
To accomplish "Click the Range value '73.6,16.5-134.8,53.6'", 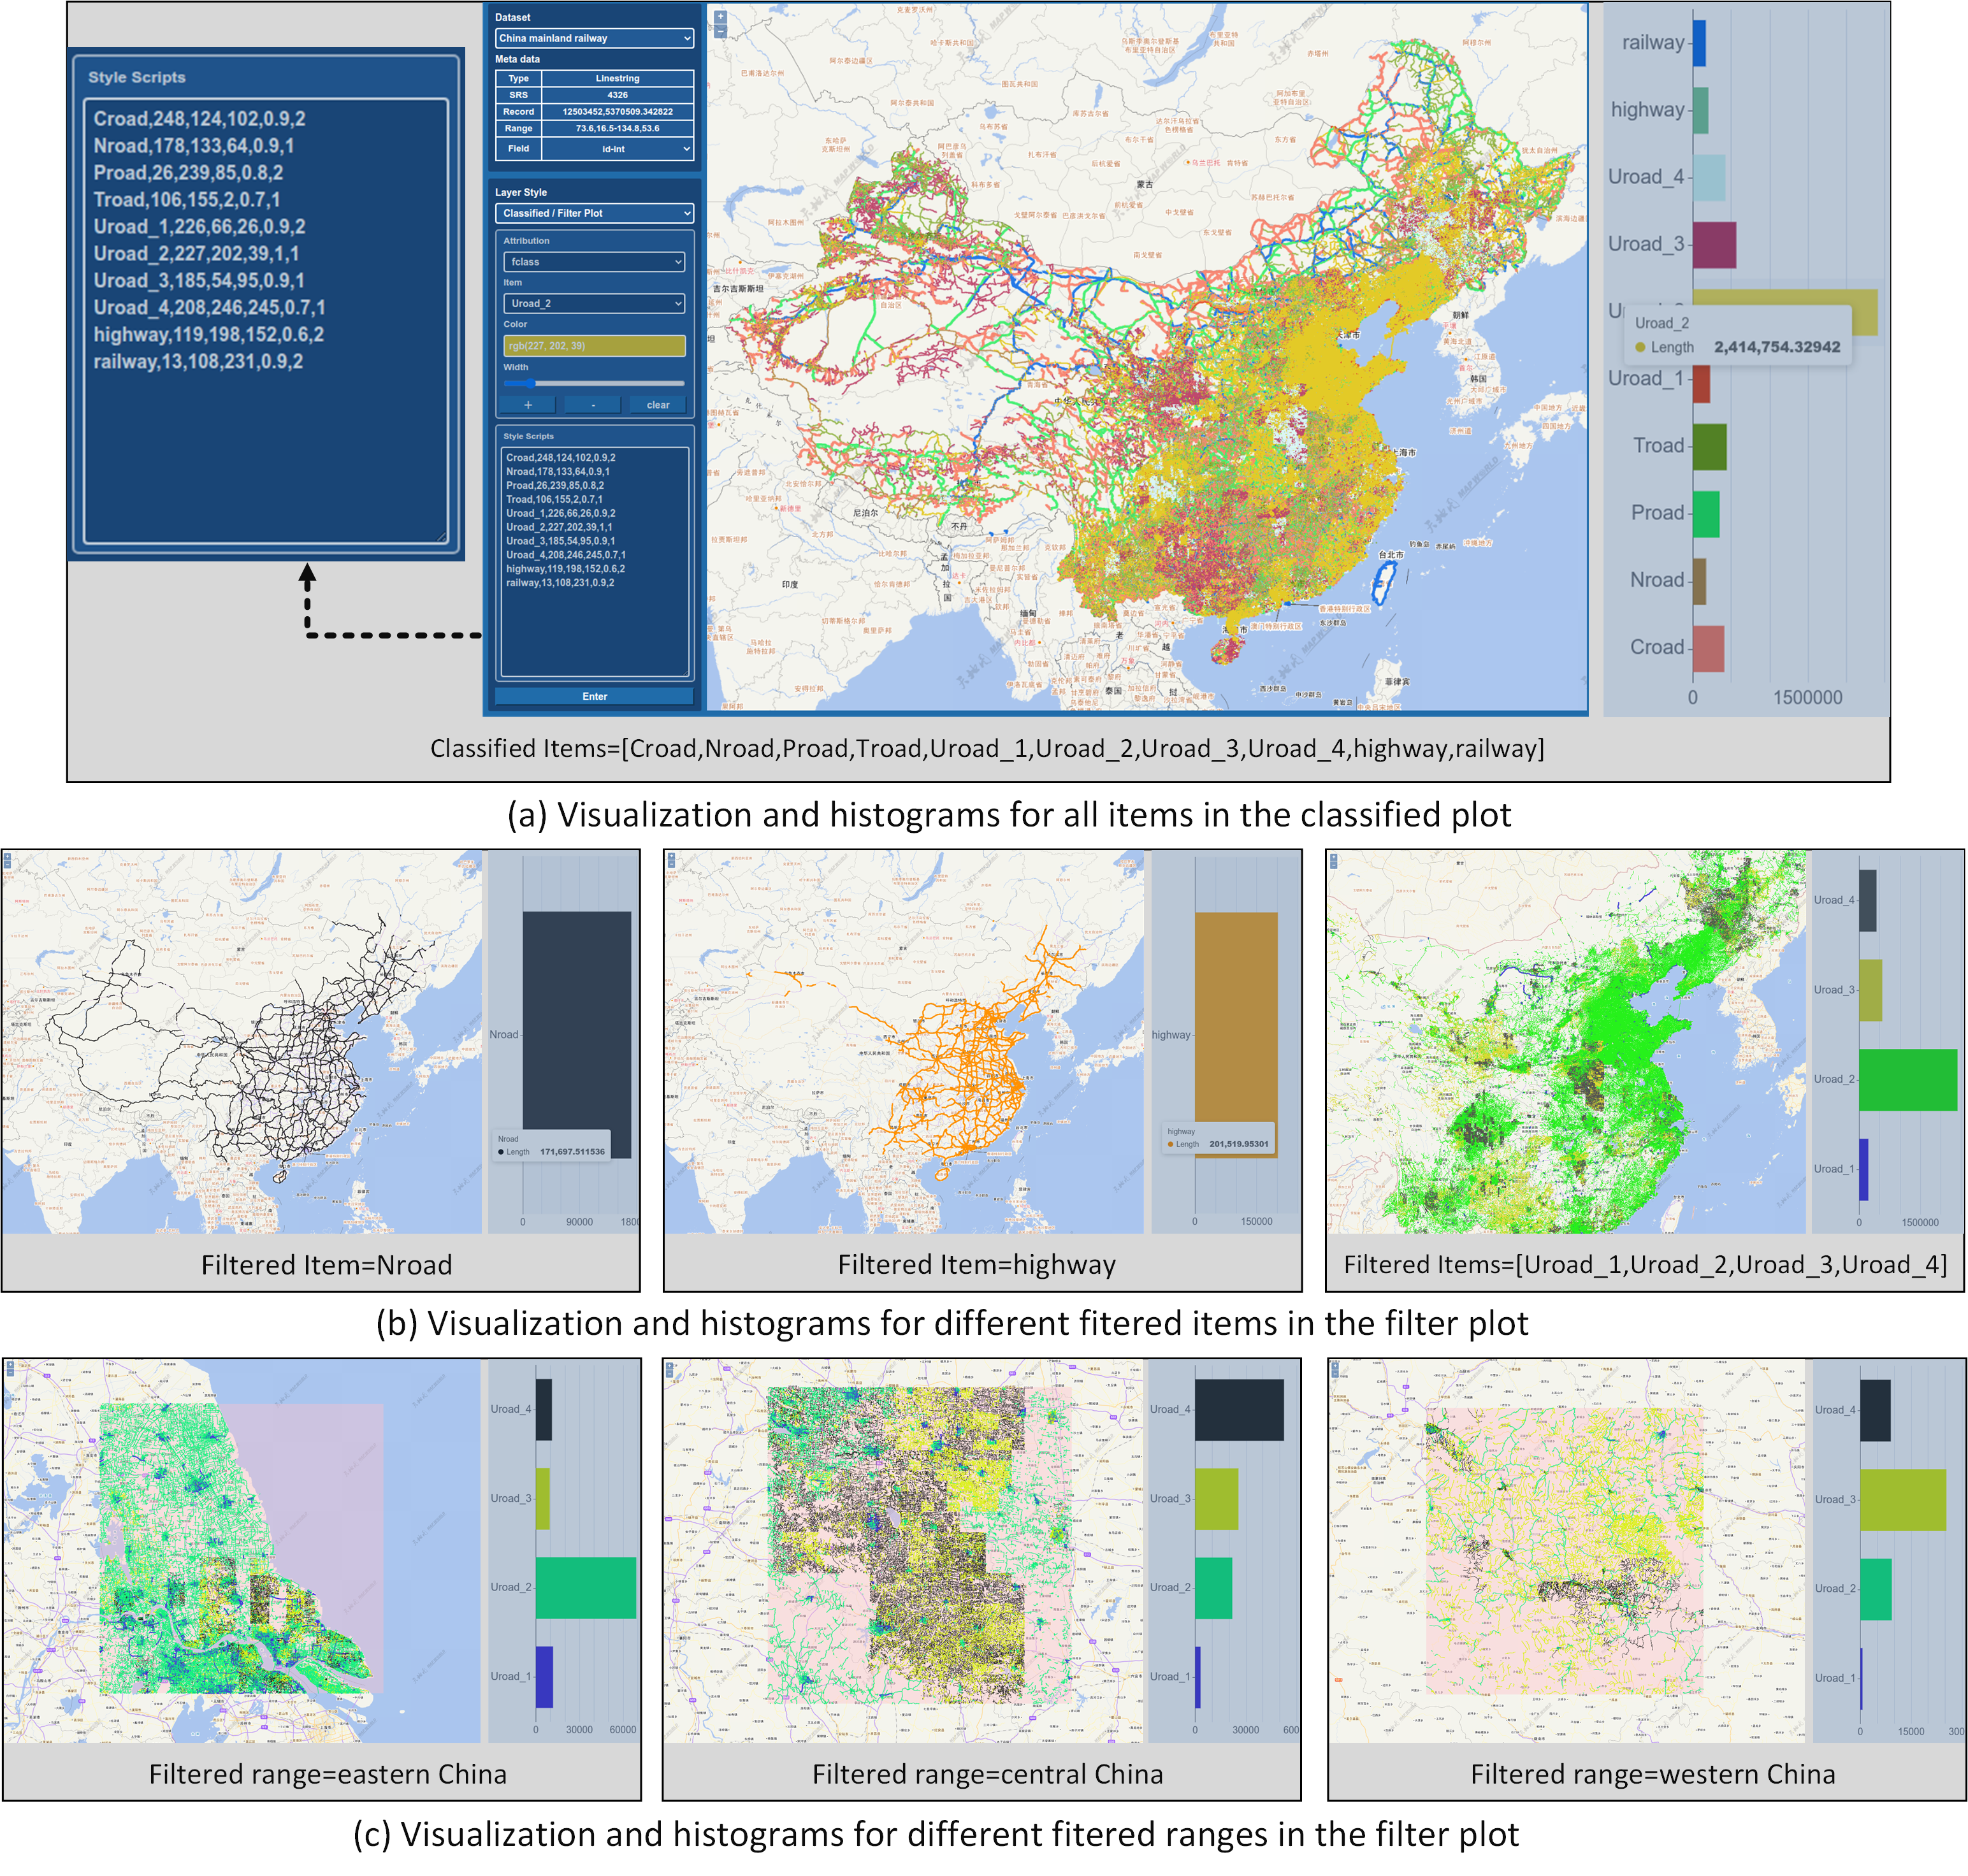I will point(617,128).
